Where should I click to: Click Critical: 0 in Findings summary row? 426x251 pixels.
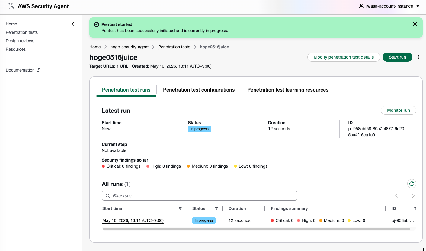pyautogui.click(x=282, y=220)
